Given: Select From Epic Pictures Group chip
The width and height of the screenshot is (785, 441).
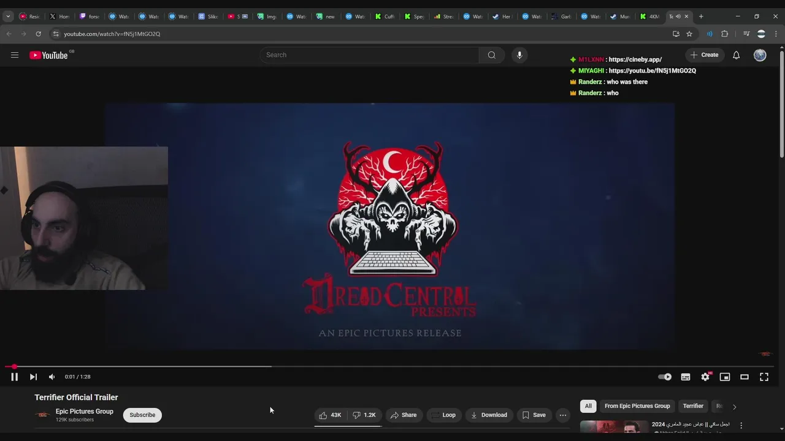Looking at the screenshot, I should tap(637, 406).
